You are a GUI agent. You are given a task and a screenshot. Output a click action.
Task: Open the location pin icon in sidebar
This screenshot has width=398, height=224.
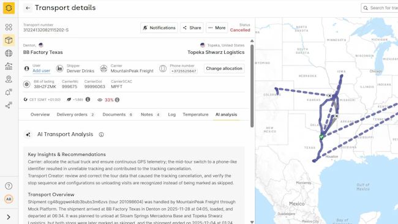pyautogui.click(x=9, y=79)
